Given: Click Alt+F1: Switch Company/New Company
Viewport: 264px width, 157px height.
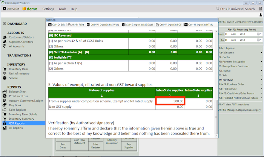Looking at the screenshot, I should click(241, 22).
